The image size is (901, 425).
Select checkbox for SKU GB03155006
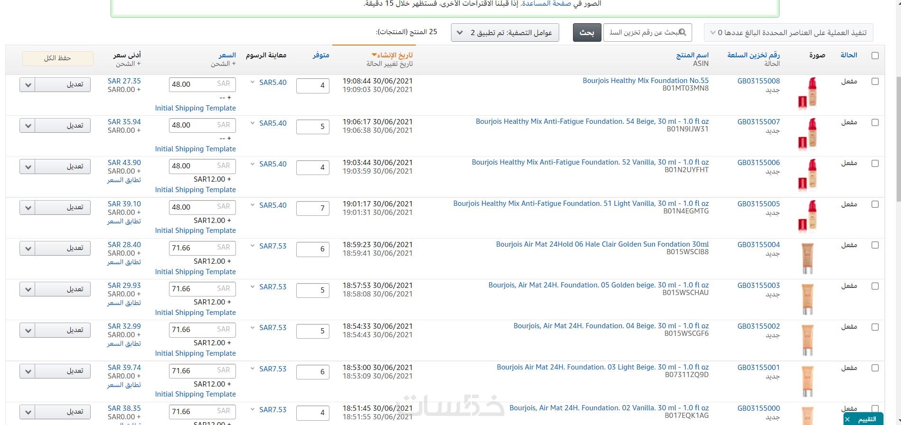875,163
